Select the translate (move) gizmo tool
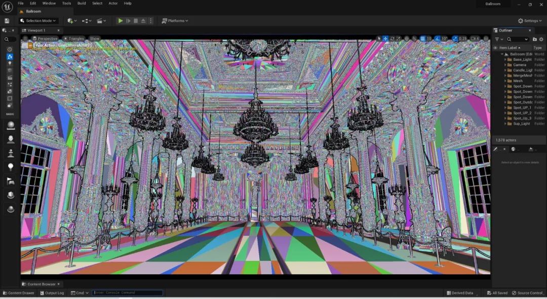547x299 pixels. pos(385,39)
